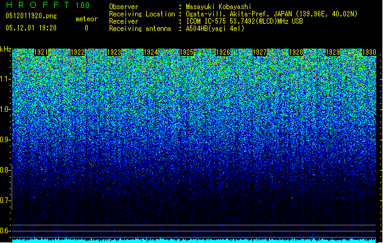Click the 1.0 kHz axis label
Screen dimensions: 383x243
5,109
